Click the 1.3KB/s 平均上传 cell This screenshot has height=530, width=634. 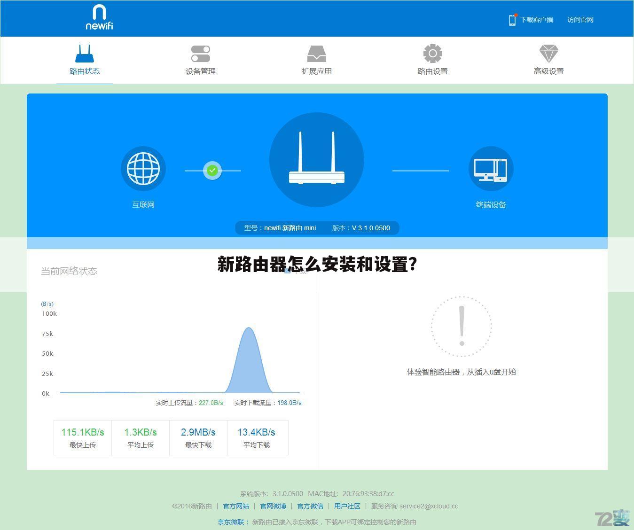tap(141, 437)
